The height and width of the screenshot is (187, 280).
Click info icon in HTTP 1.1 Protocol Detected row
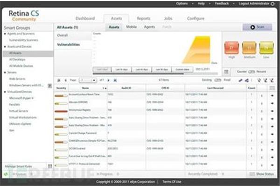tap(262, 165)
